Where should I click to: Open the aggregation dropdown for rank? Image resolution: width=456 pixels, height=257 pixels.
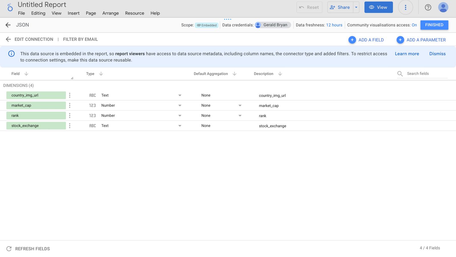(240, 116)
